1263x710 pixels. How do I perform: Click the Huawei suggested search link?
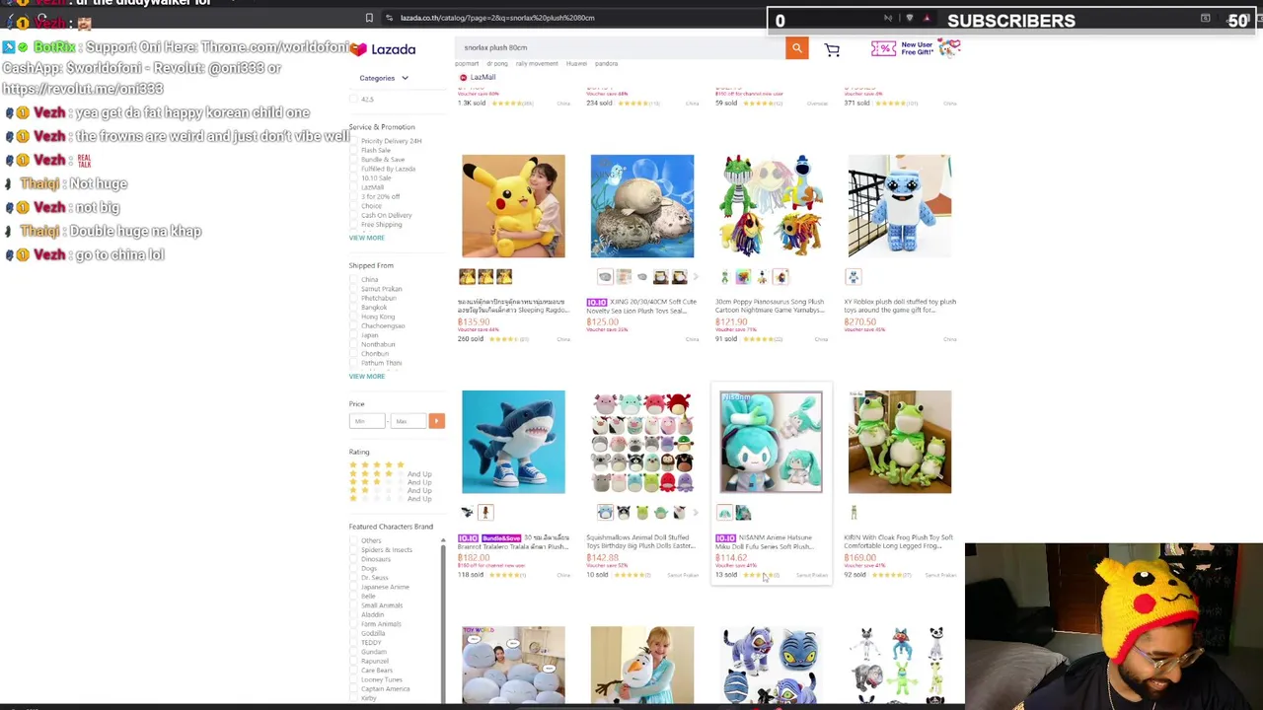577,64
